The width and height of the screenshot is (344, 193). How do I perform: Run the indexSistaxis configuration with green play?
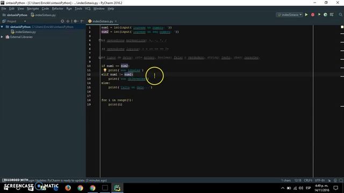(306, 14)
